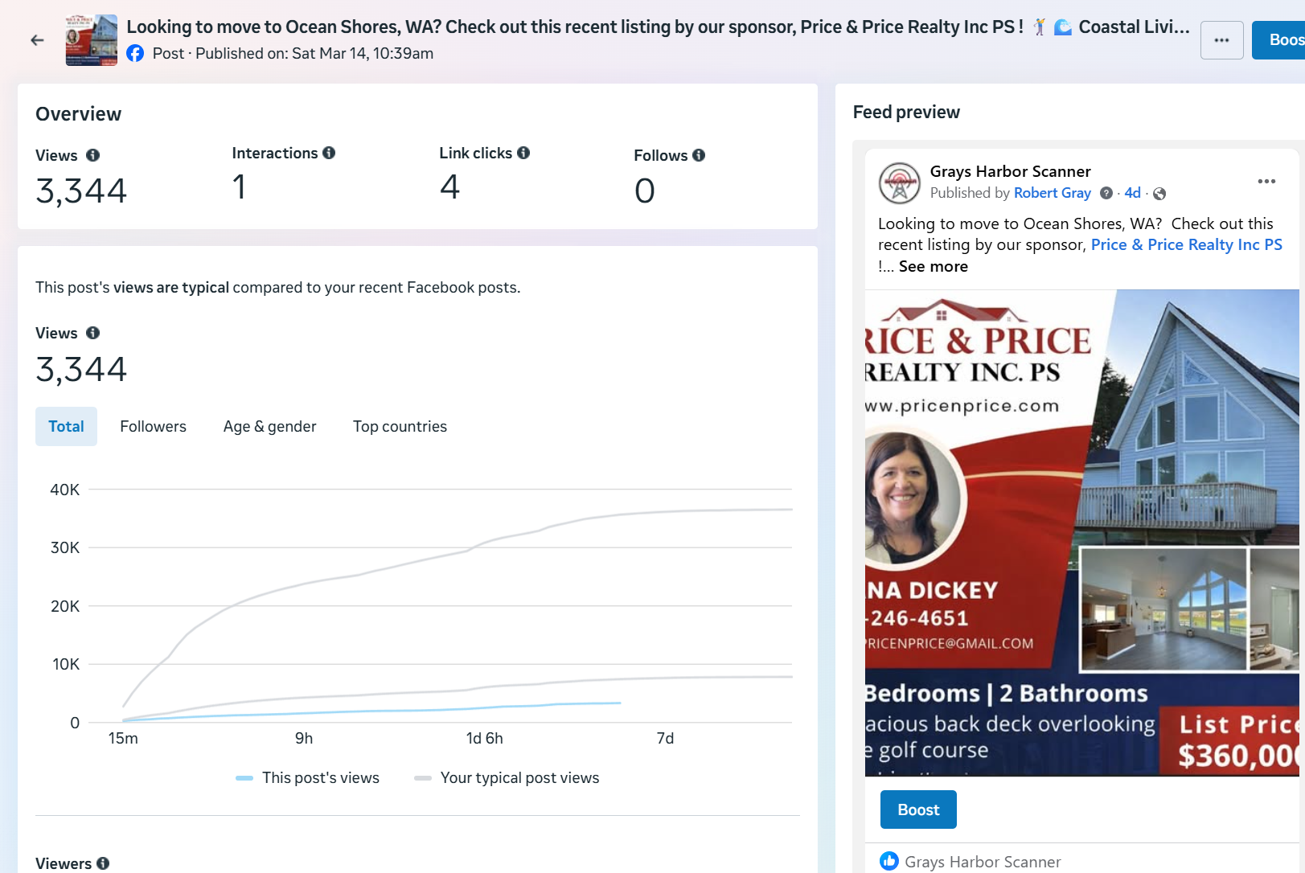Select the Total tab
The image size is (1305, 873).
coord(66,427)
